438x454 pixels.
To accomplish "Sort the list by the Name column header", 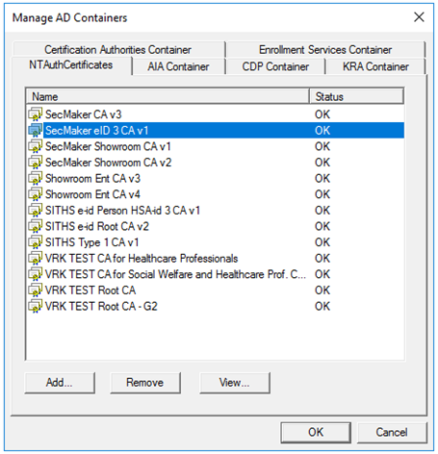I will pos(167,96).
